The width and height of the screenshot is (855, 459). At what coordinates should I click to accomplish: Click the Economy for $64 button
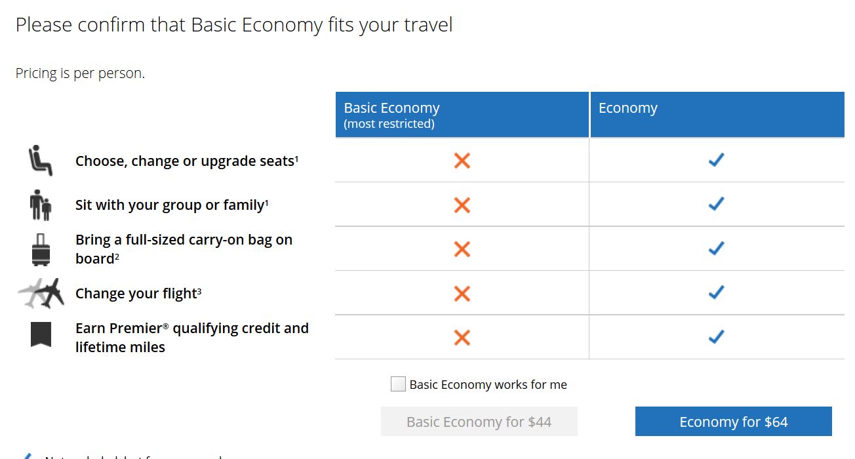[732, 422]
